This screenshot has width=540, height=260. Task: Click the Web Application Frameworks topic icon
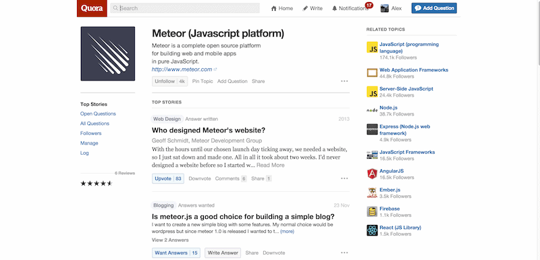coord(373,73)
